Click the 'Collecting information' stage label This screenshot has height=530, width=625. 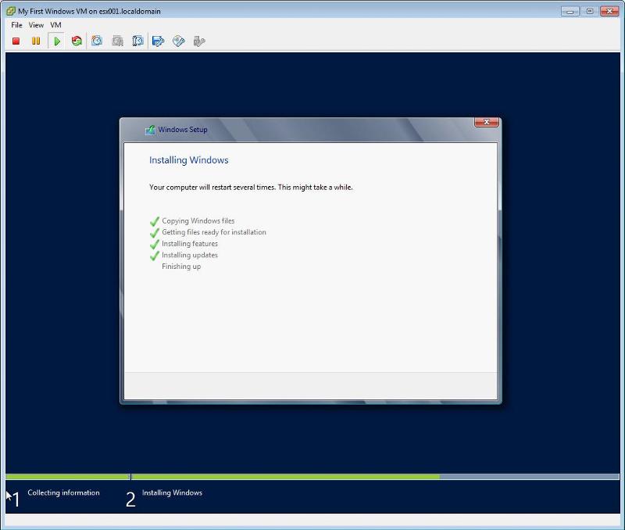coord(63,492)
